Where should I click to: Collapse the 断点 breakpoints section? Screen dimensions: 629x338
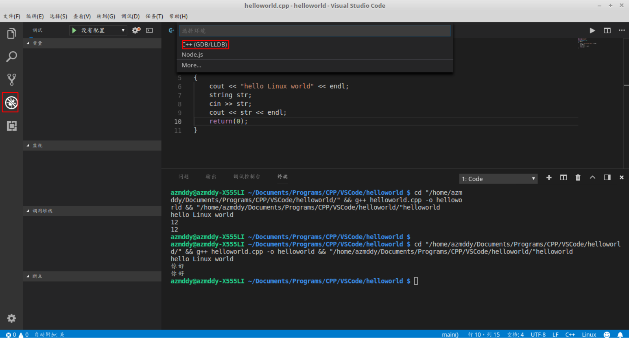point(92,276)
